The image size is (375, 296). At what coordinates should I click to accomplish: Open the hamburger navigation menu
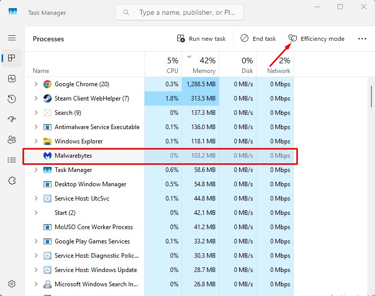(12, 38)
